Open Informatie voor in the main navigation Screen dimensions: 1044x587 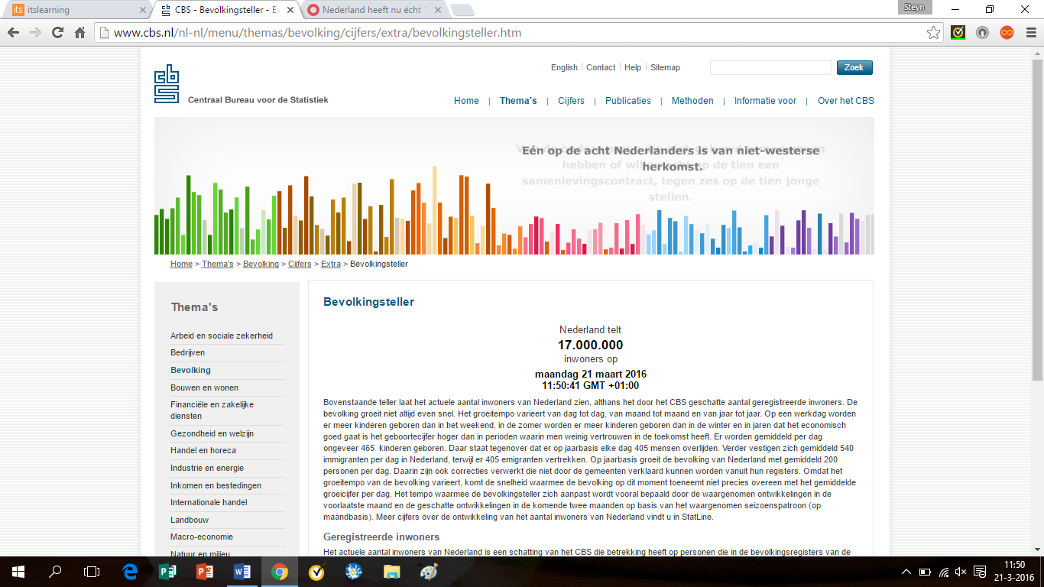tap(765, 101)
